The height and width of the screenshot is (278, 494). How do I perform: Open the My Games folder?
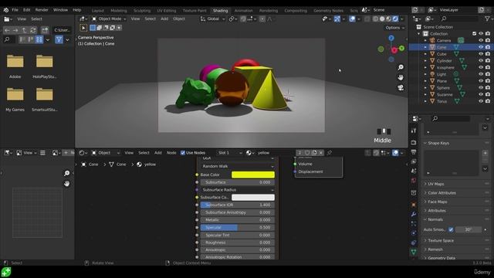click(15, 100)
